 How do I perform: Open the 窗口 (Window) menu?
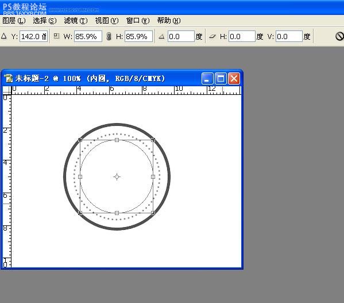point(138,21)
